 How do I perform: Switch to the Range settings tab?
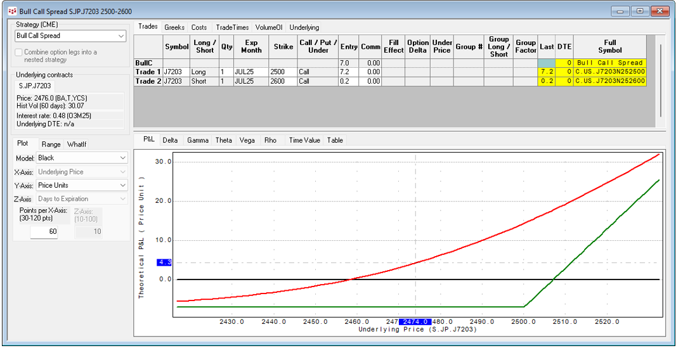51,145
